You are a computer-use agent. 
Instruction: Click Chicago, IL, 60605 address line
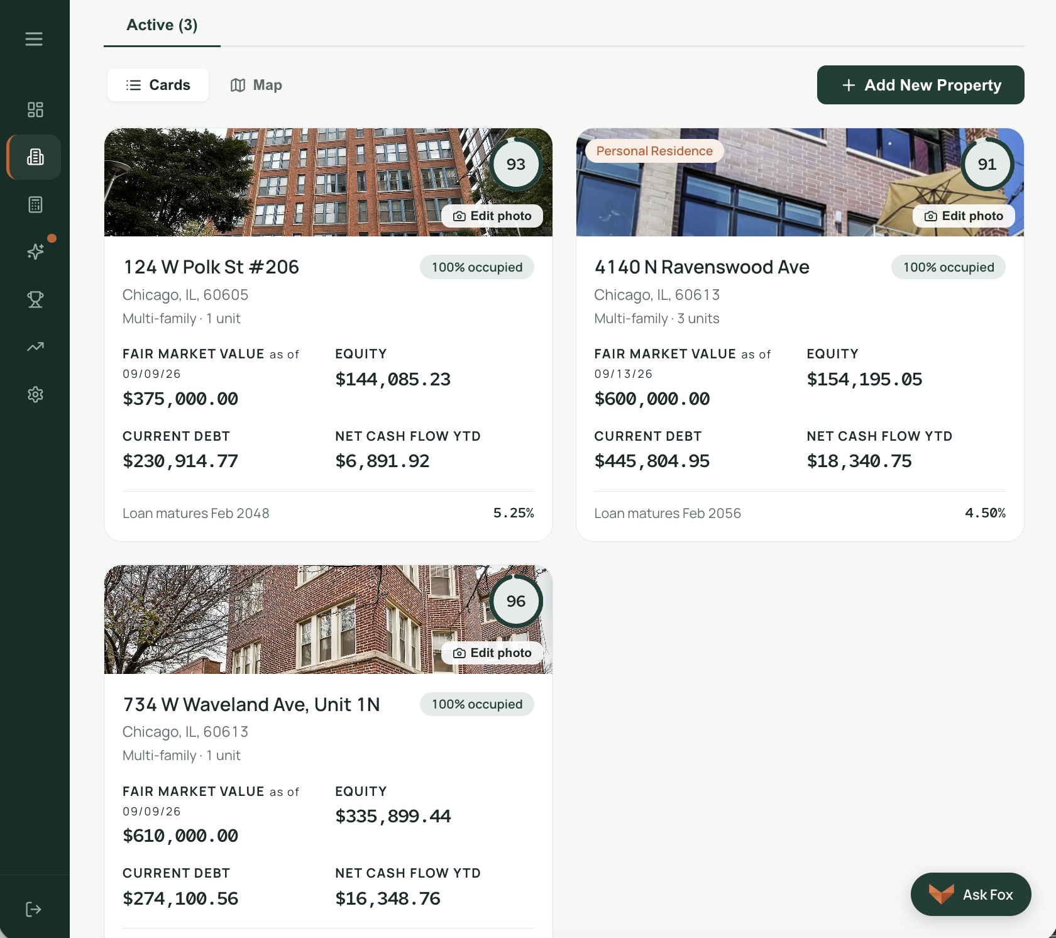[x=185, y=294]
